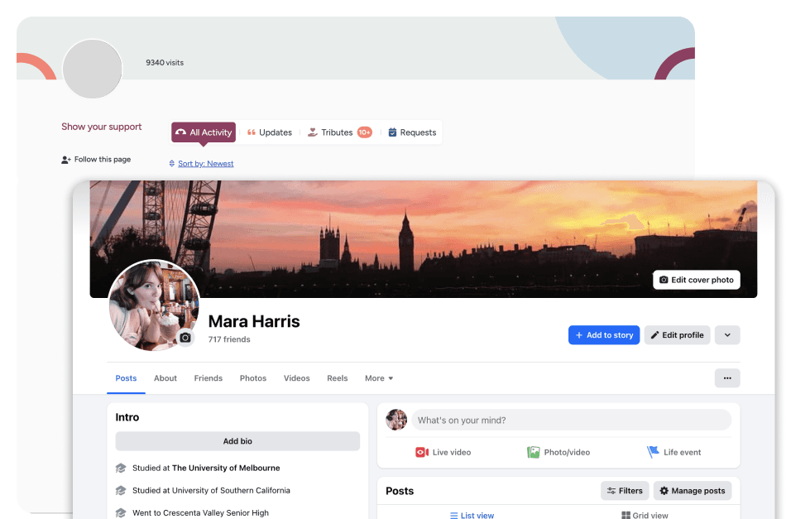Open the 717 friends link
791x519 pixels.
click(229, 339)
